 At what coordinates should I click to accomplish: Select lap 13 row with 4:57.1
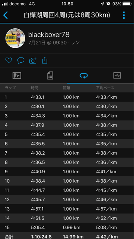[67, 209]
